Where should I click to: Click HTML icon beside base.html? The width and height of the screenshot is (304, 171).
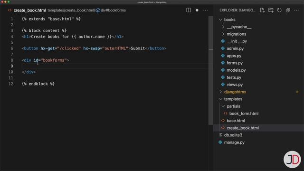tap(223, 121)
